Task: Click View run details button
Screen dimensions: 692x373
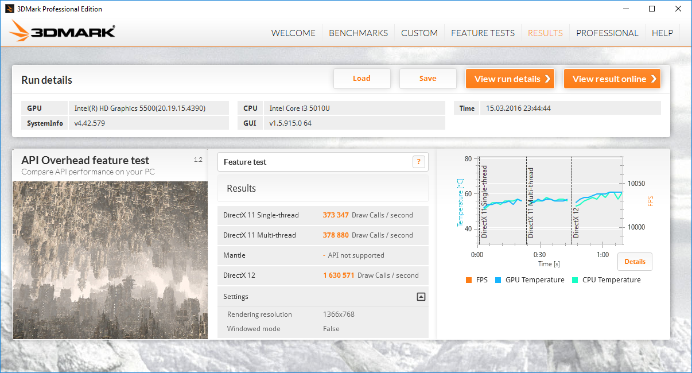Action: (510, 79)
